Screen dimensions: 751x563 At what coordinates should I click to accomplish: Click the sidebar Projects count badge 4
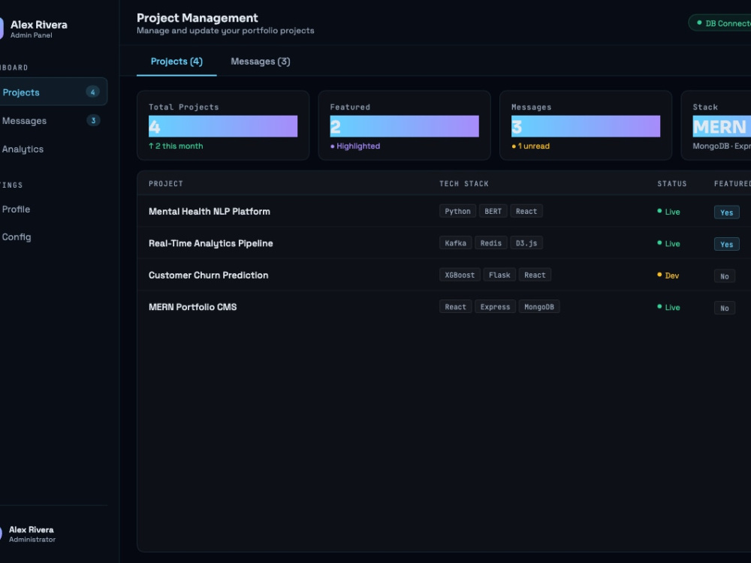tap(93, 92)
